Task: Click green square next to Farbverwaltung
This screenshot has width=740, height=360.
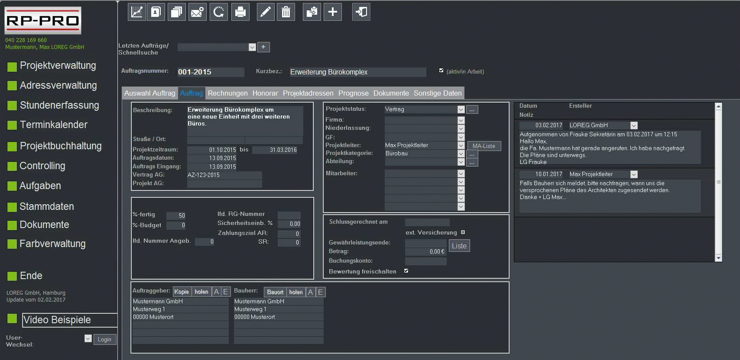Action: (12, 244)
